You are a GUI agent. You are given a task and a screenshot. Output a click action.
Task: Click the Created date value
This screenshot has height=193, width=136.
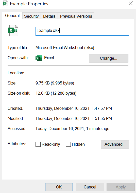pyautogui.click(x=74, y=108)
